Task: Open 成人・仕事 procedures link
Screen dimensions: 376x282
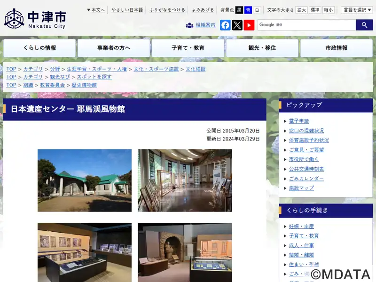Action: 301,245
